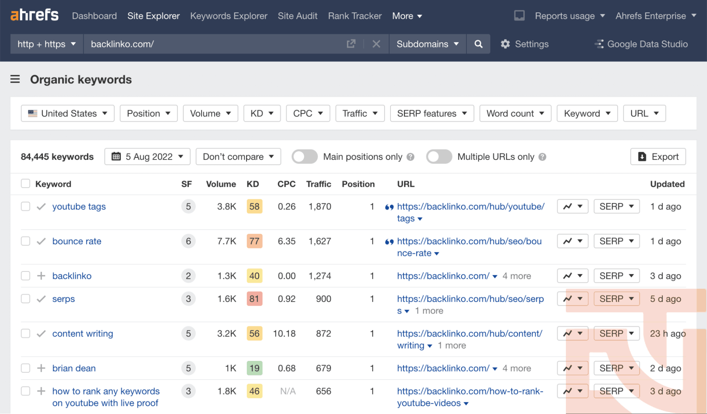Select the content writing row checkbox

tap(25, 333)
